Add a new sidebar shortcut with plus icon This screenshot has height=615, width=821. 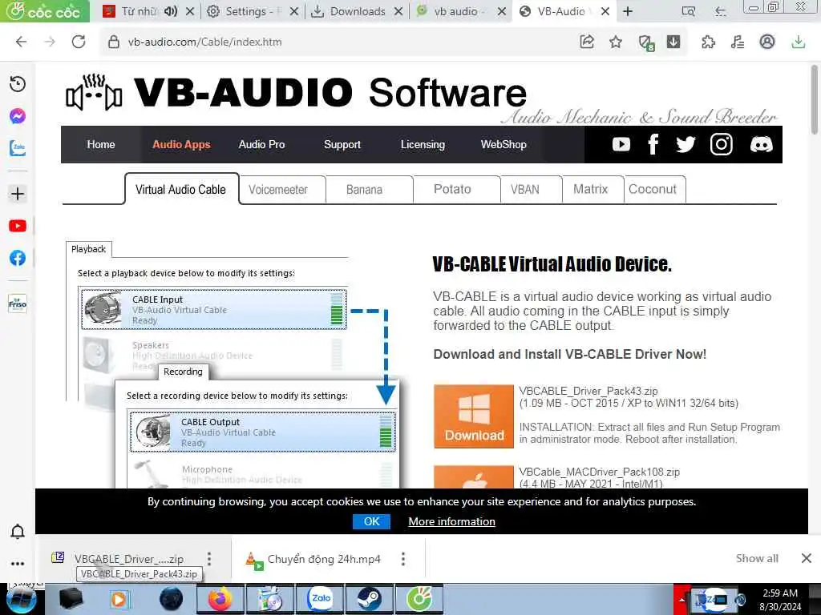tap(18, 194)
